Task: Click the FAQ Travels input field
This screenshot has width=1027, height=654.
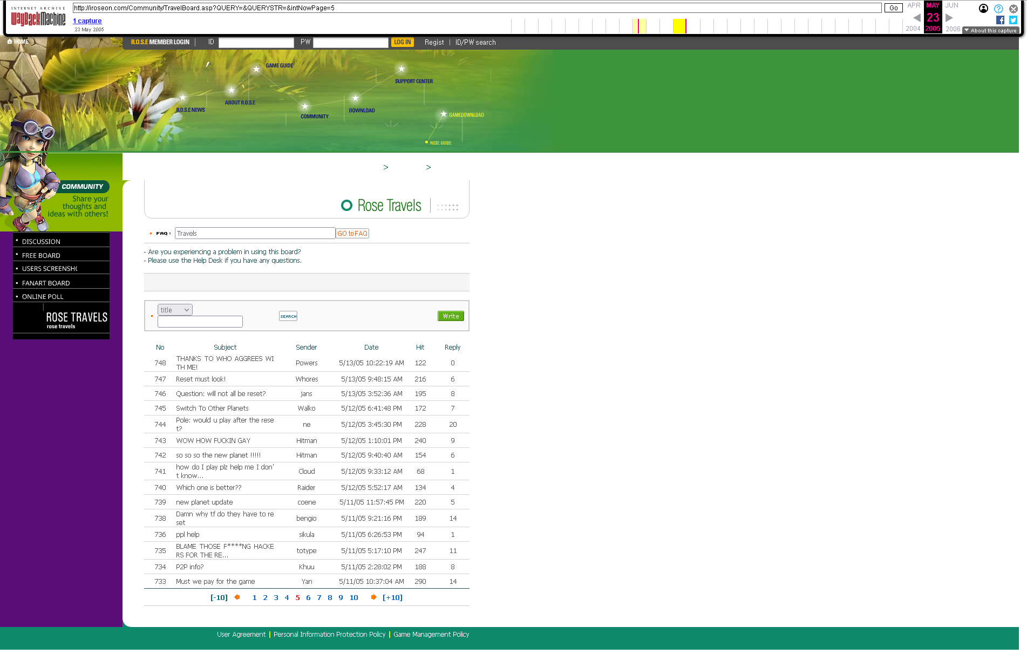Action: [255, 233]
